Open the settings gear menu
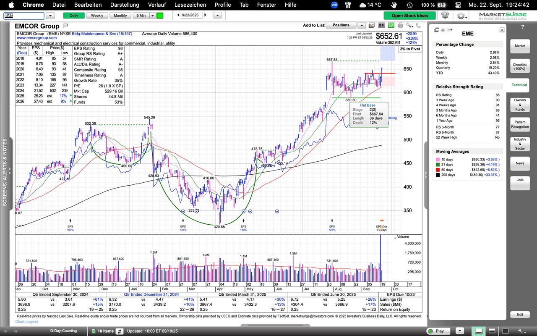537x336 pixels. (461, 16)
